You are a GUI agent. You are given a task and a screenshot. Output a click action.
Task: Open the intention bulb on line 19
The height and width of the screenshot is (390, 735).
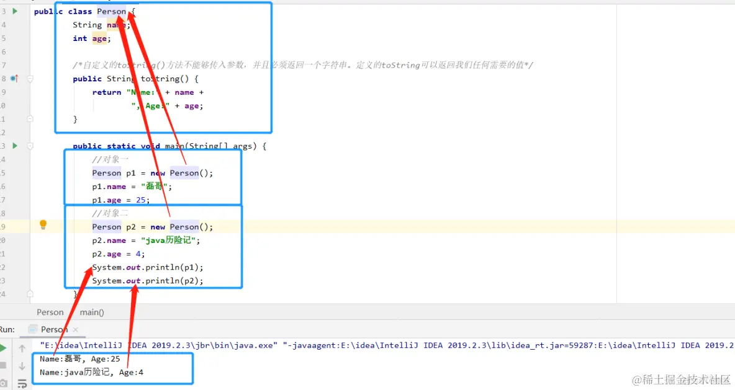(x=43, y=225)
